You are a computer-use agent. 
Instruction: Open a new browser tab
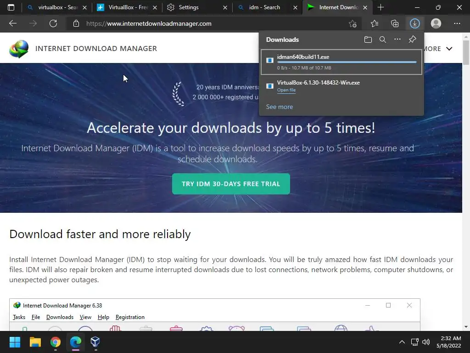pos(380,7)
